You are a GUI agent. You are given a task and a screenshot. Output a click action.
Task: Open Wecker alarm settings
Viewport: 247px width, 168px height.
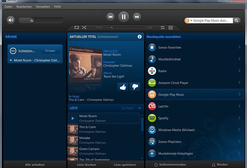pyautogui.click(x=220, y=165)
